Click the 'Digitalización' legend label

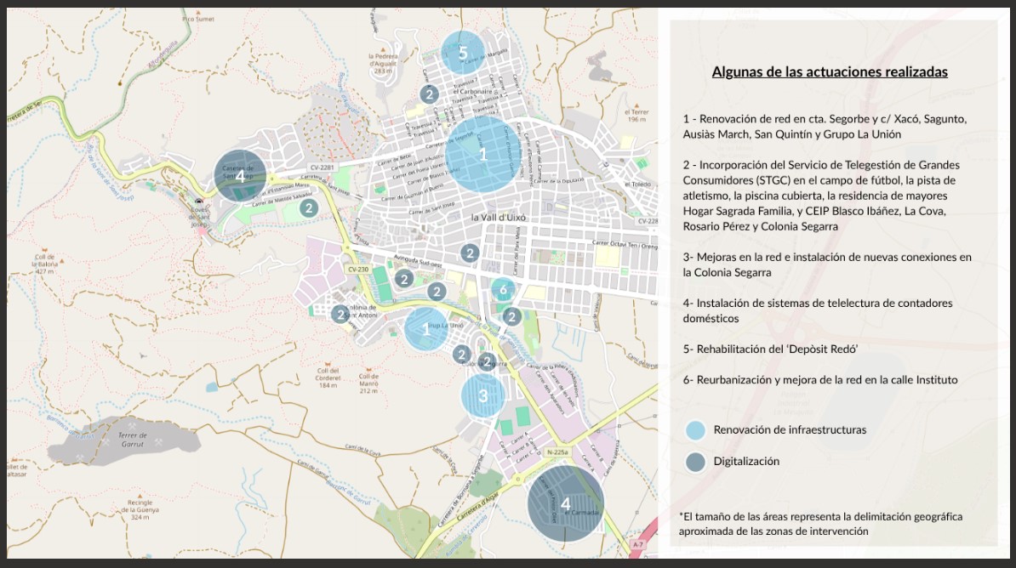746,461
